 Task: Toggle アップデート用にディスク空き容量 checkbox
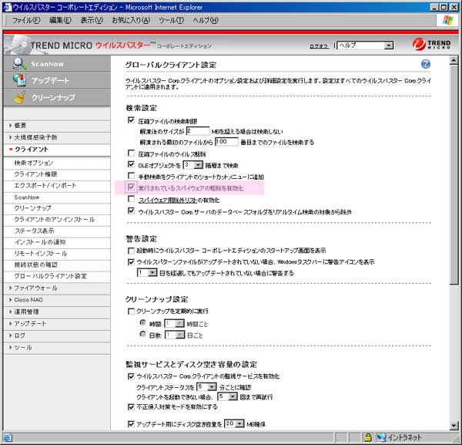[131, 424]
